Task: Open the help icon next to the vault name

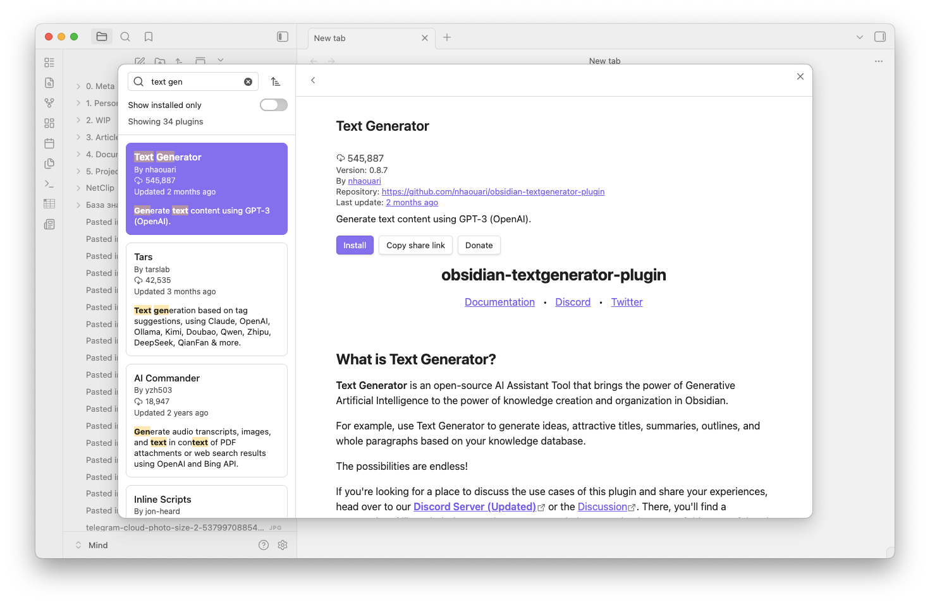Action: 264,545
